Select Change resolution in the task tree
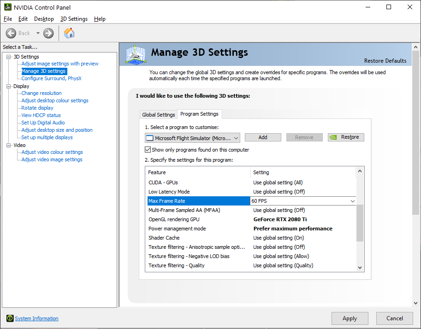Viewport: 421px width, 329px height. [42, 93]
